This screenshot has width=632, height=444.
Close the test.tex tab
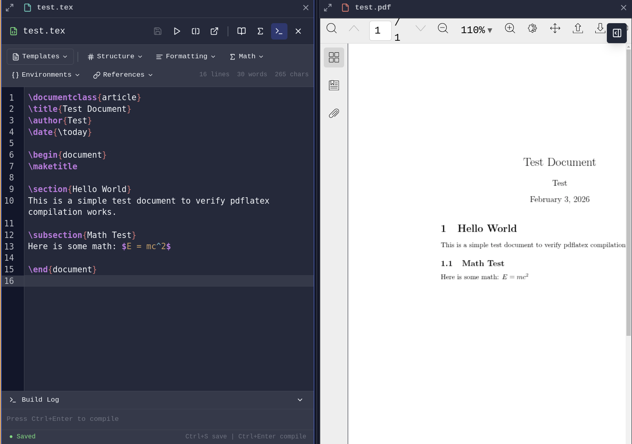pyautogui.click(x=306, y=8)
